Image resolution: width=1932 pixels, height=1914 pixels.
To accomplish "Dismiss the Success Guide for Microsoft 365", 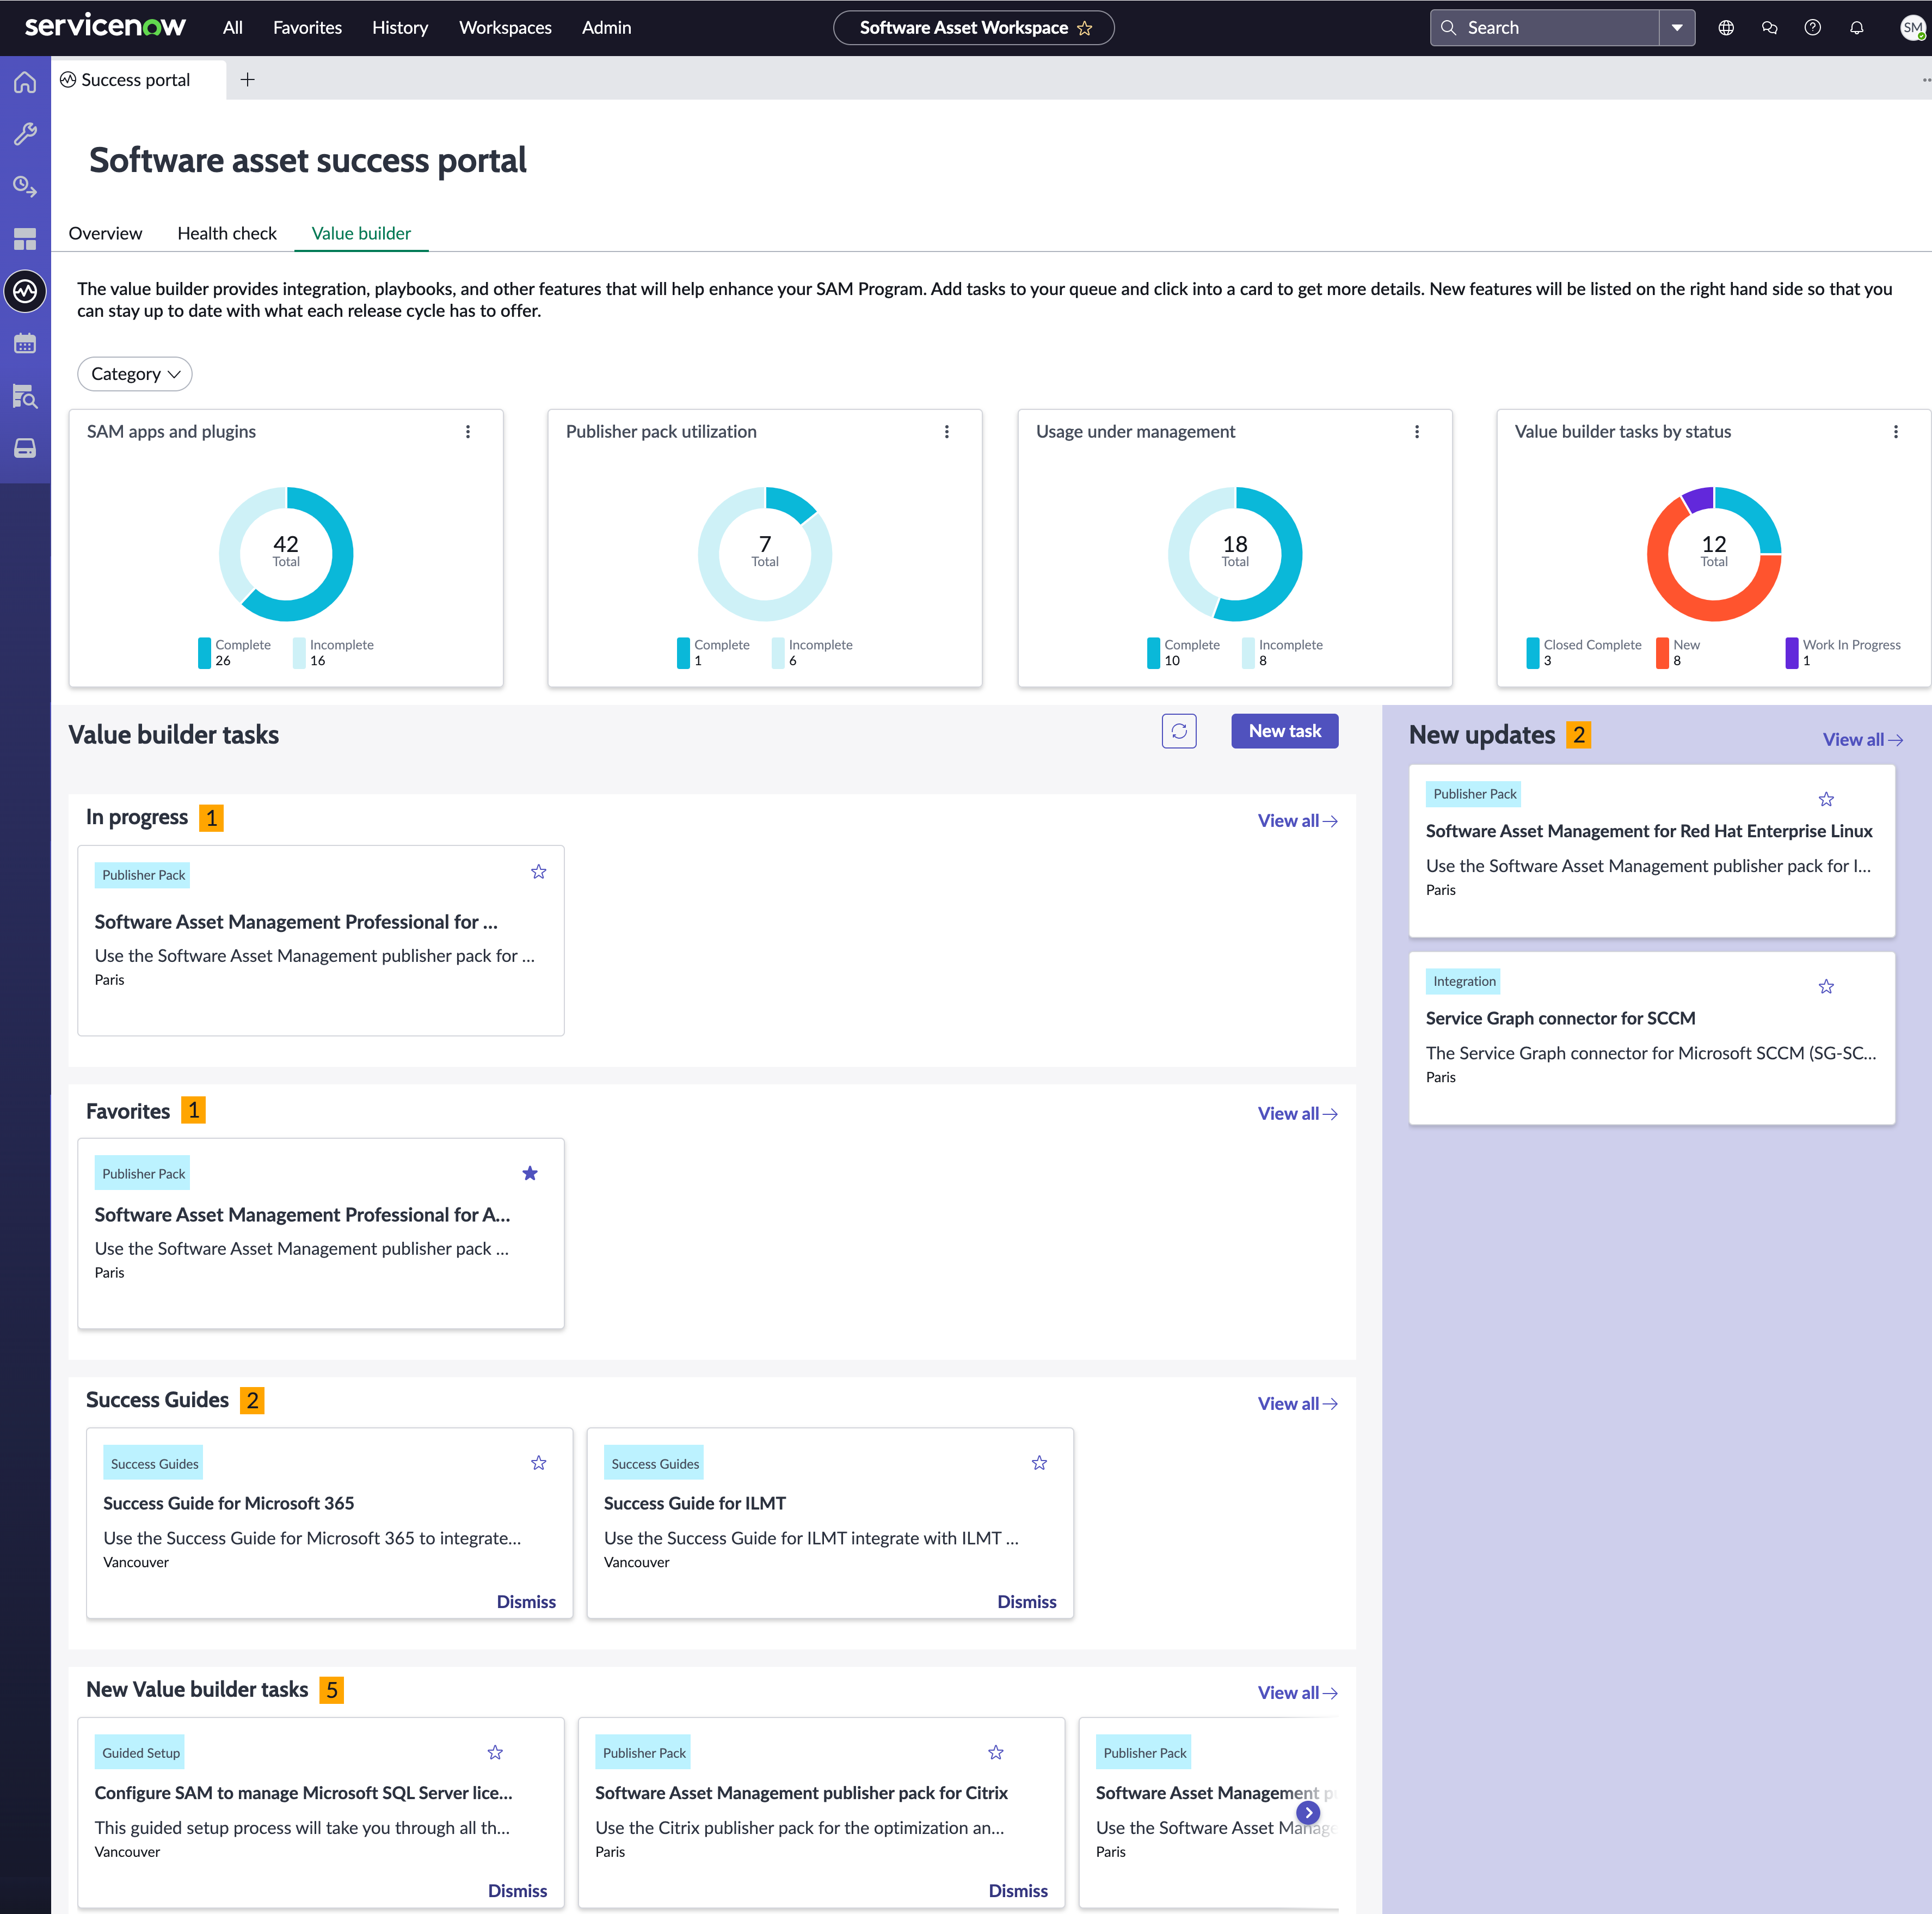I will point(526,1602).
